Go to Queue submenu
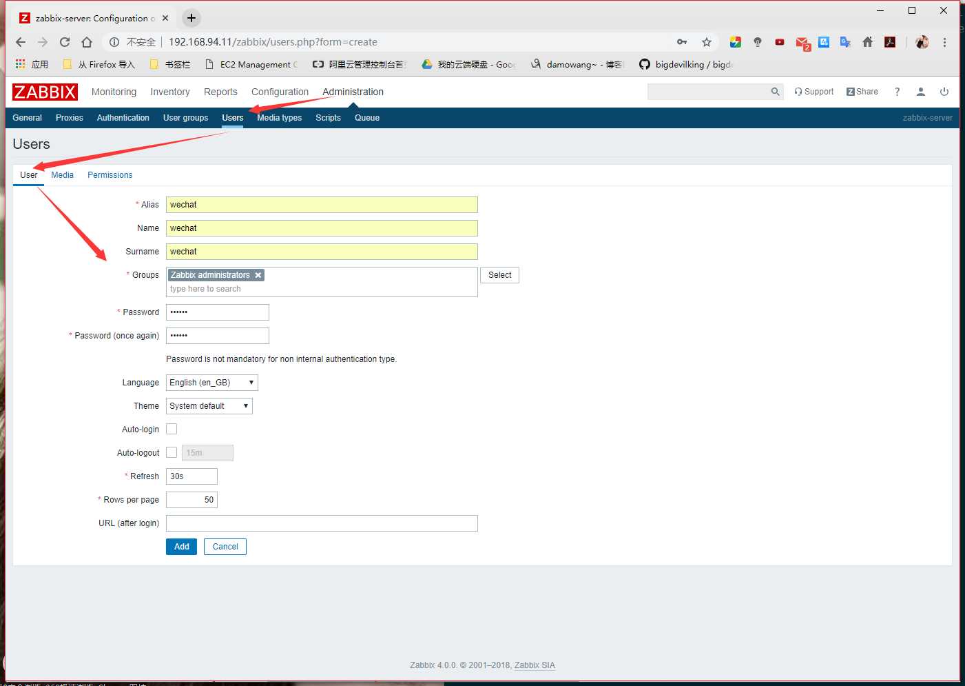965x686 pixels. (367, 118)
